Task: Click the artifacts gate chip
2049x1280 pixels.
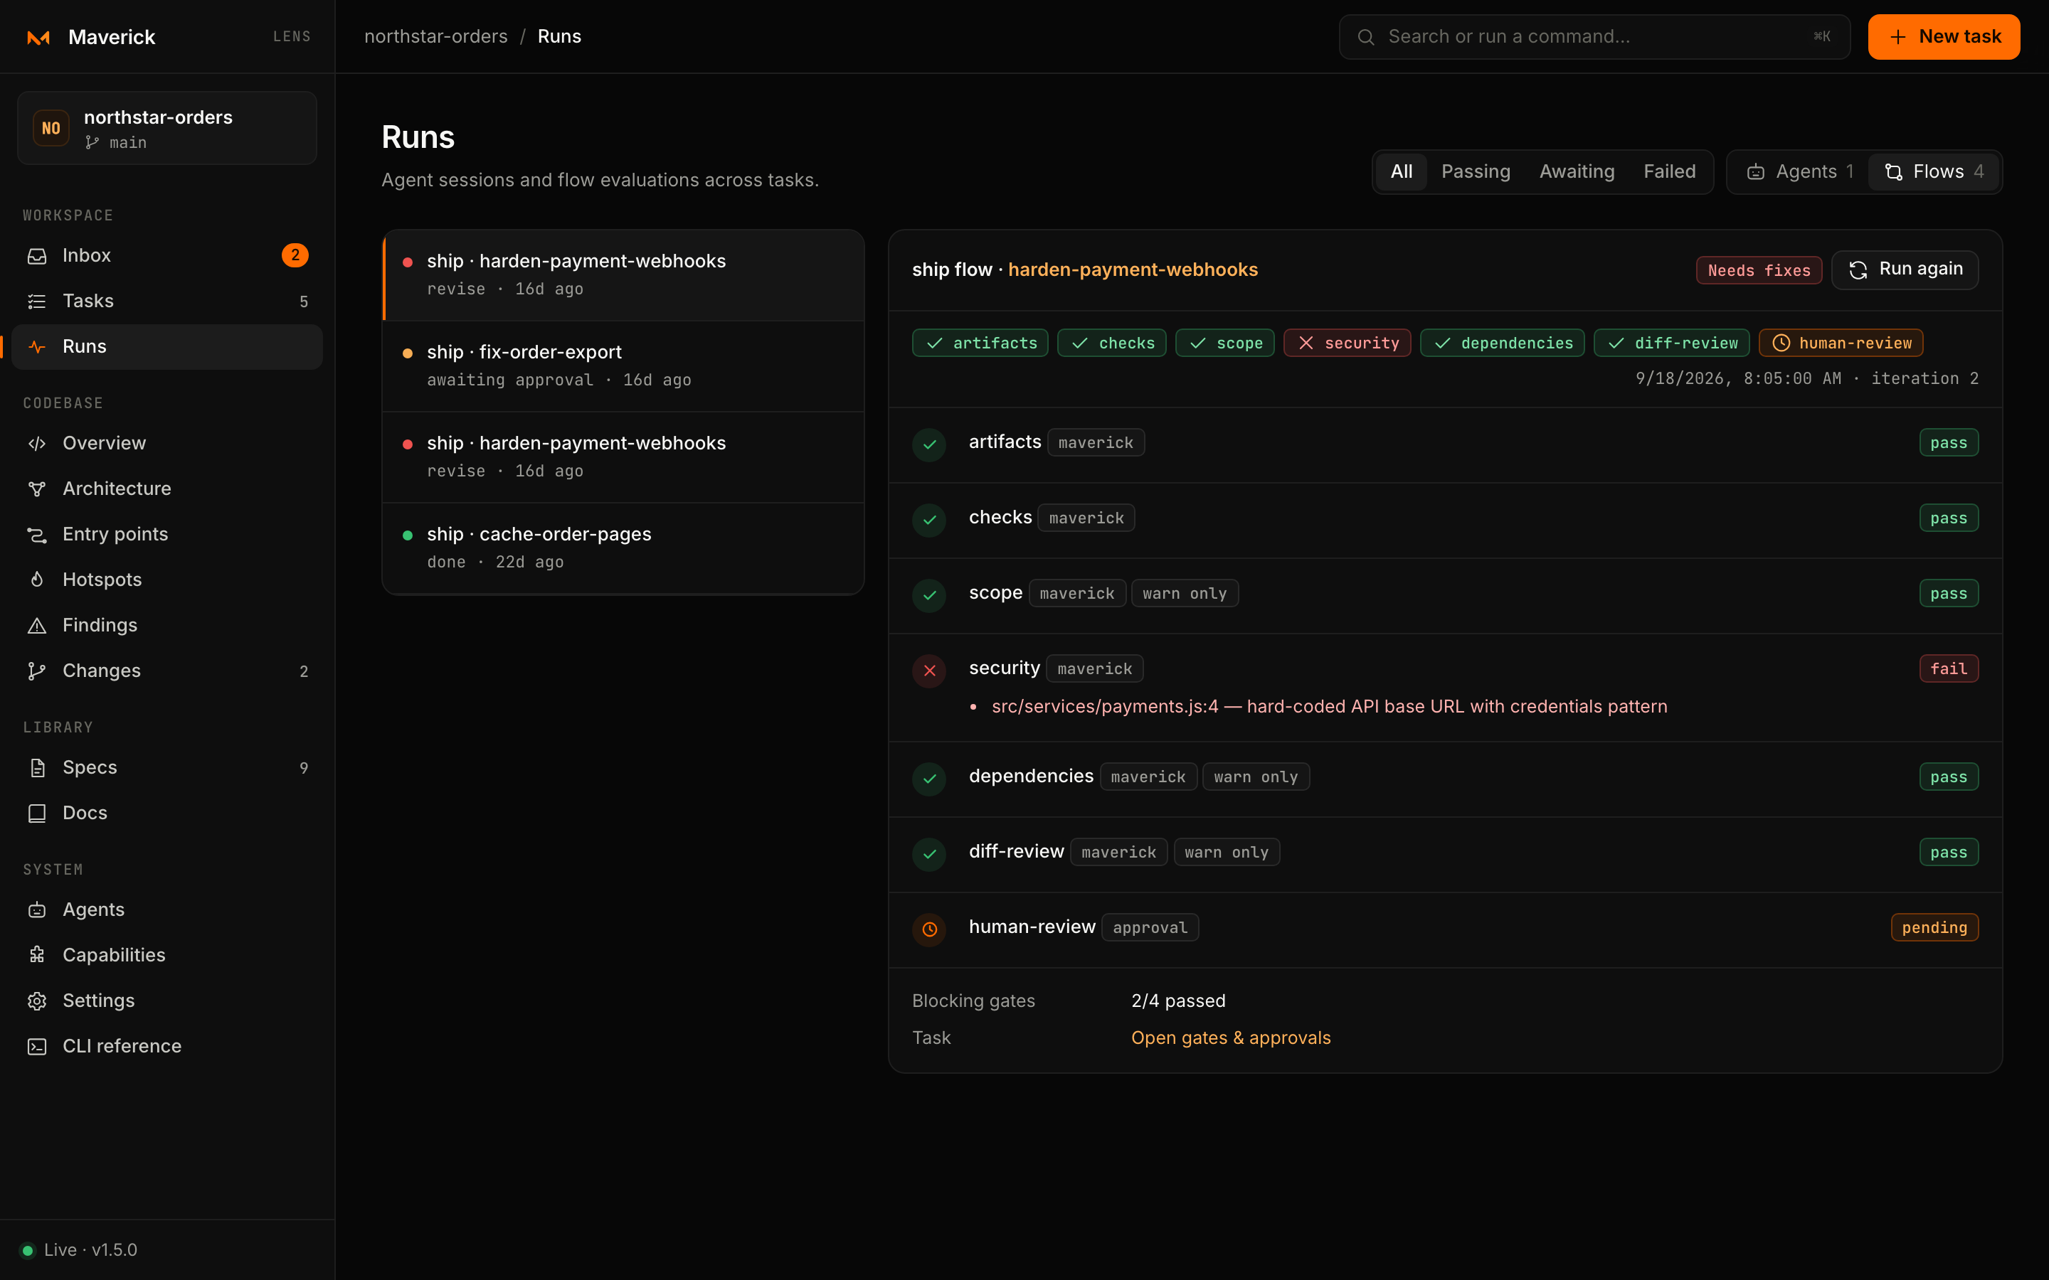Action: [x=980, y=343]
